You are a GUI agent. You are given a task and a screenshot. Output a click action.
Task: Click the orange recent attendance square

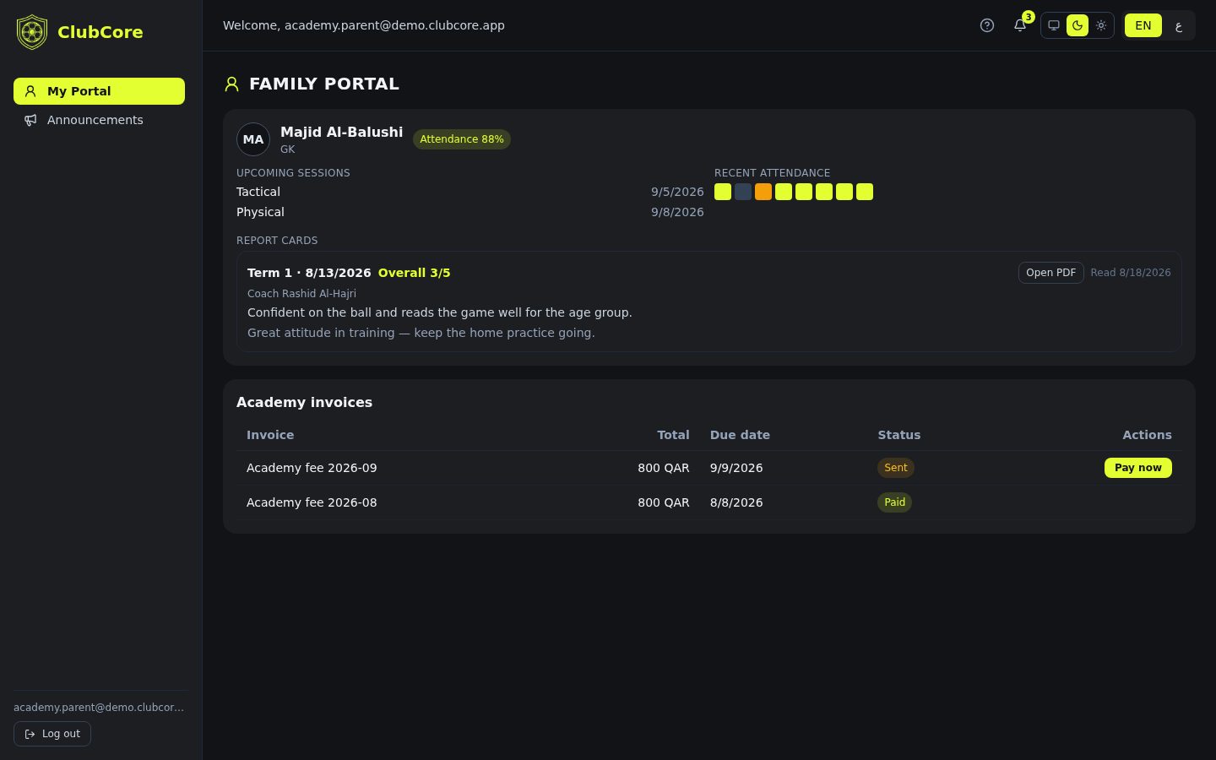763,192
